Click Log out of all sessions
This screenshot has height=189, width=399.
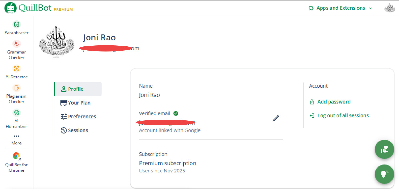pyautogui.click(x=343, y=115)
